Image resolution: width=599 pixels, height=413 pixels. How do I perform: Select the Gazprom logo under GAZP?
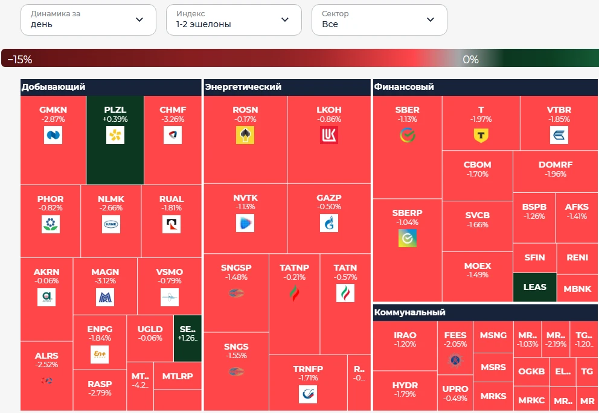pyautogui.click(x=329, y=223)
